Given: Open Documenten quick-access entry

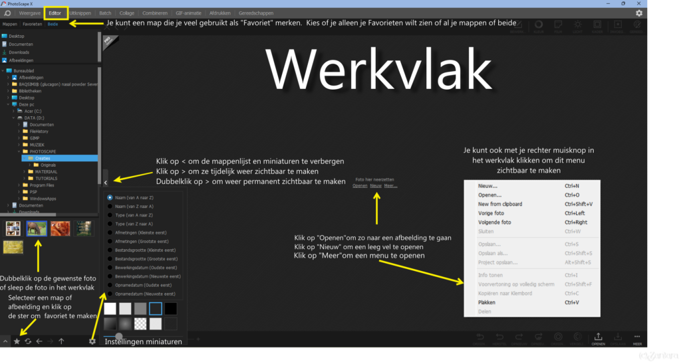Looking at the screenshot, I should (17, 45).
